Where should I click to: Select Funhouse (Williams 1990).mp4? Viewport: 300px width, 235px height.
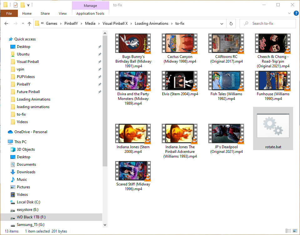click(x=273, y=86)
